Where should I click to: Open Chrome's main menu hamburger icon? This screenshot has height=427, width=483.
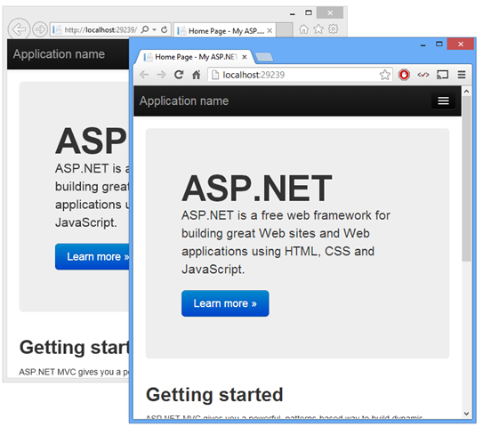click(462, 75)
